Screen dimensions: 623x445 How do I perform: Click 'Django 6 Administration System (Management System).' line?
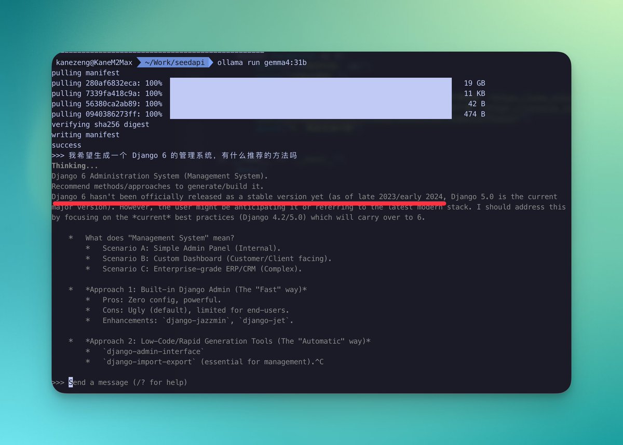pyautogui.click(x=160, y=176)
